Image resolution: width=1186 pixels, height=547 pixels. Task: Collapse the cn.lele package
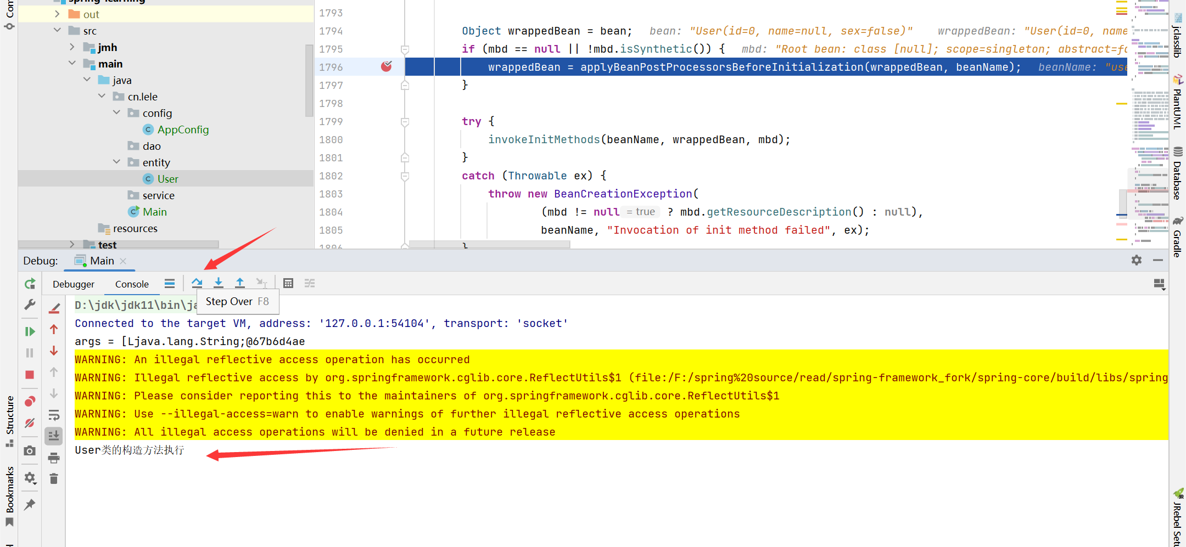pyautogui.click(x=102, y=96)
